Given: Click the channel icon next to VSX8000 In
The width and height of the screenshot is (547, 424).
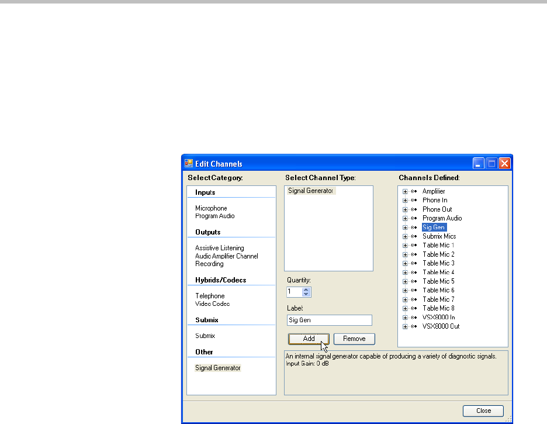Looking at the screenshot, I should pyautogui.click(x=414, y=318).
